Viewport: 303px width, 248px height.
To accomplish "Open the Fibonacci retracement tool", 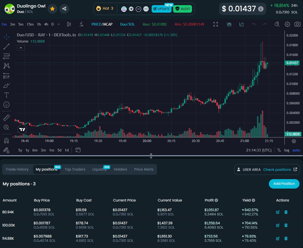I will click(x=6, y=56).
